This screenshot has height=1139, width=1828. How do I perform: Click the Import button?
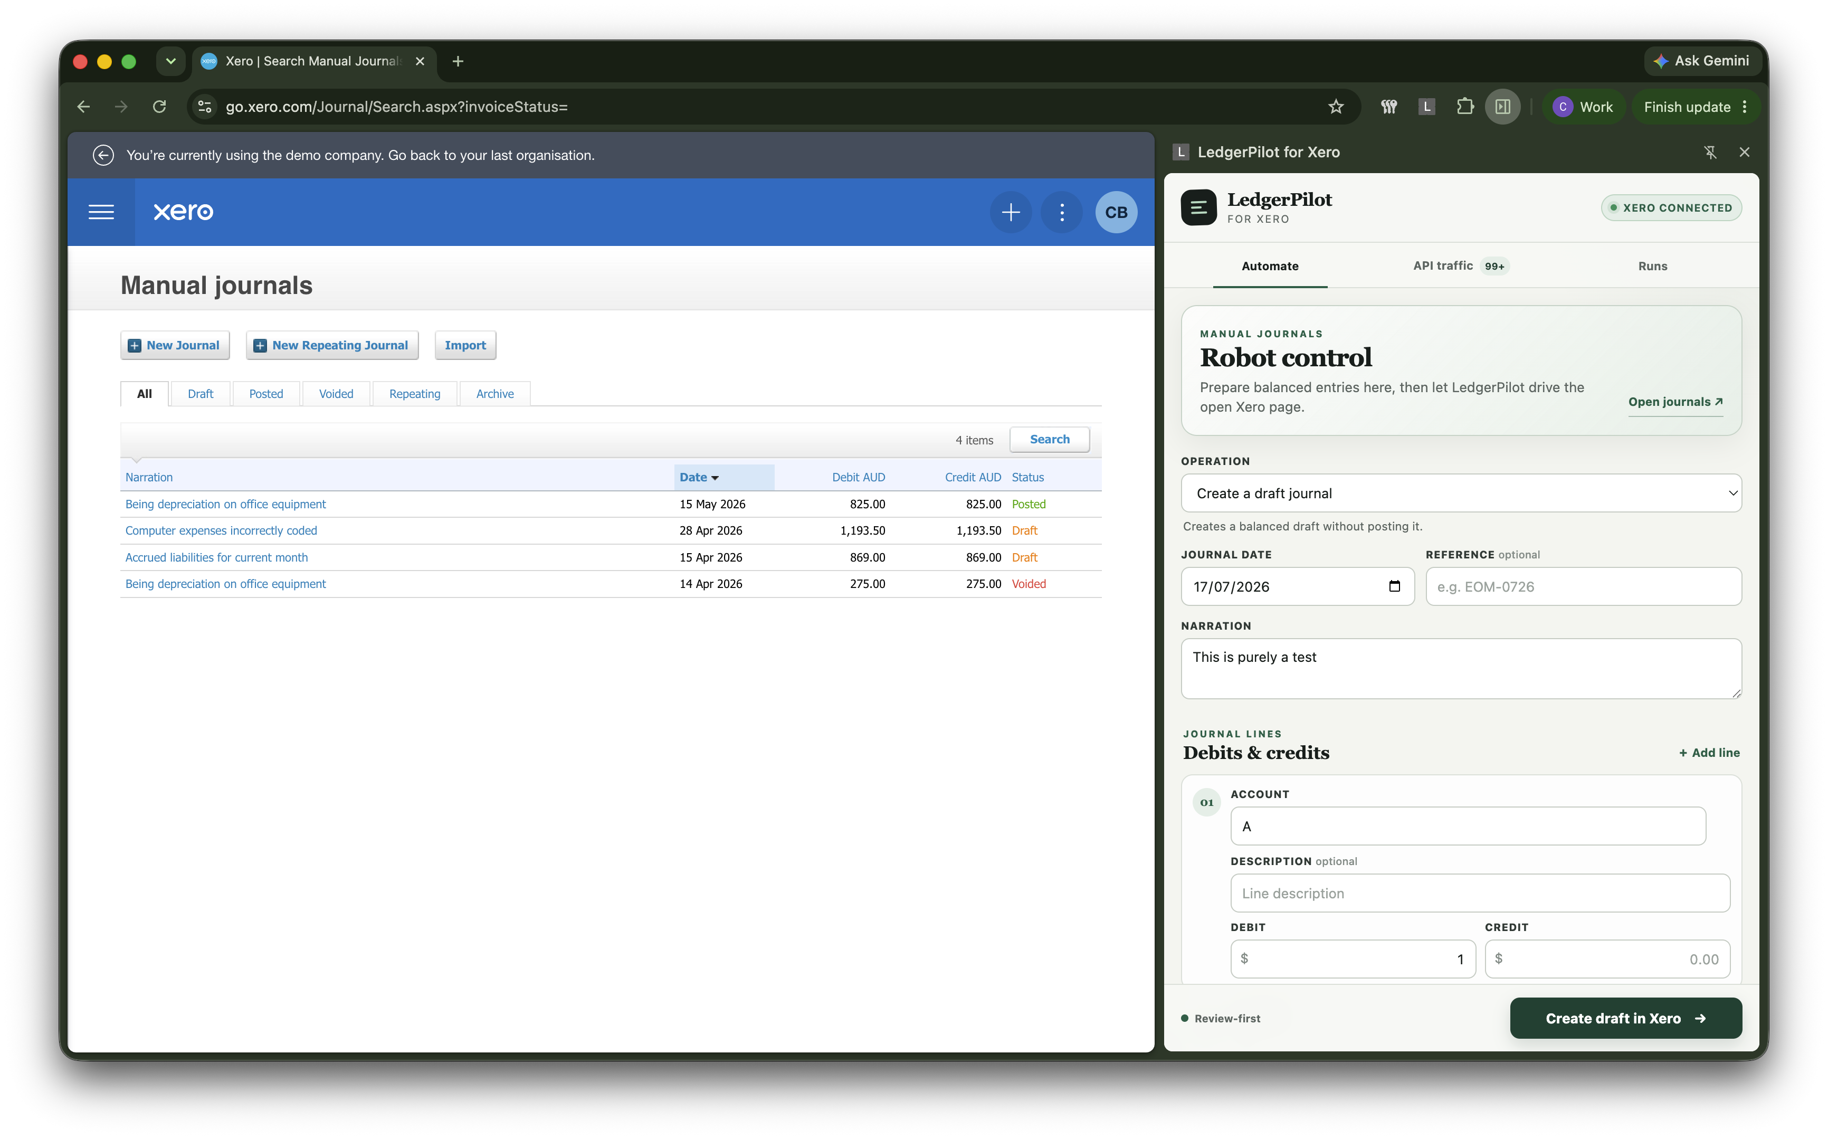point(465,345)
